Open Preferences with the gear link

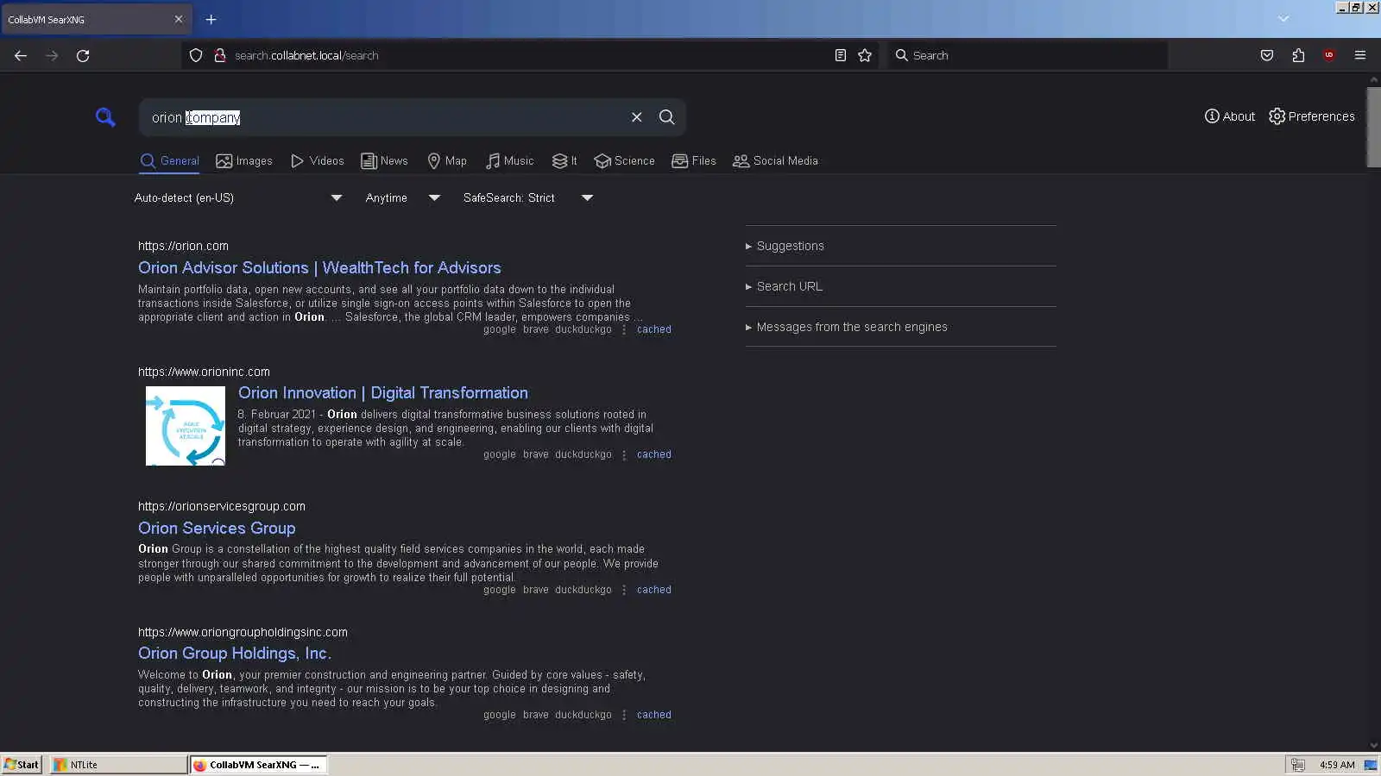click(1312, 116)
